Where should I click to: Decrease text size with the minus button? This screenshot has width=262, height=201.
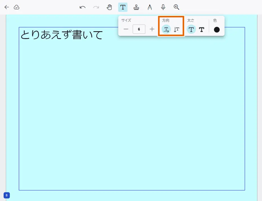[126, 29]
